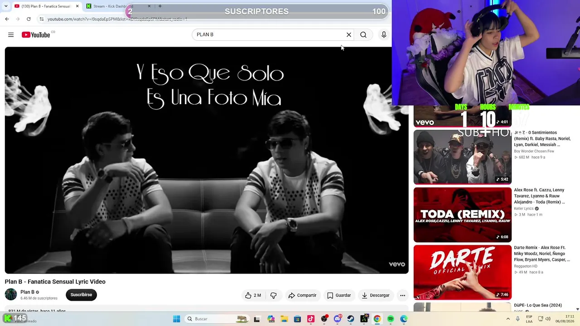
Task: Select the browser address bar URL
Action: point(117,19)
